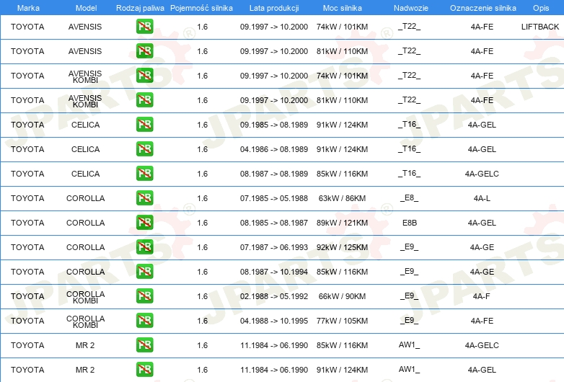Click the fuel icon for AVENSIS KOMBI 74kW / 101KM
564x382 pixels.
coord(144,75)
